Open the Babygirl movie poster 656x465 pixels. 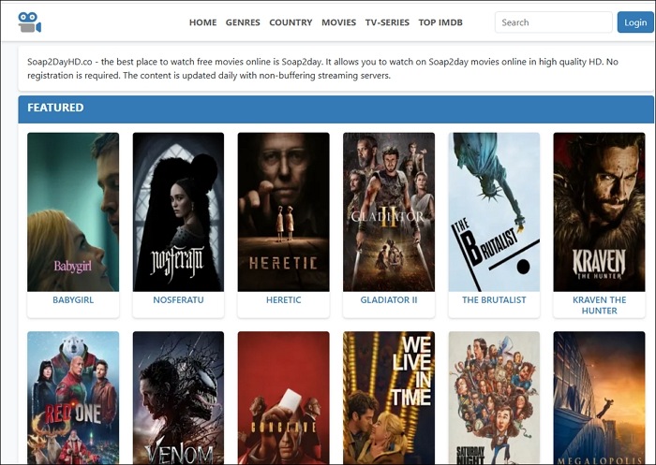73,211
